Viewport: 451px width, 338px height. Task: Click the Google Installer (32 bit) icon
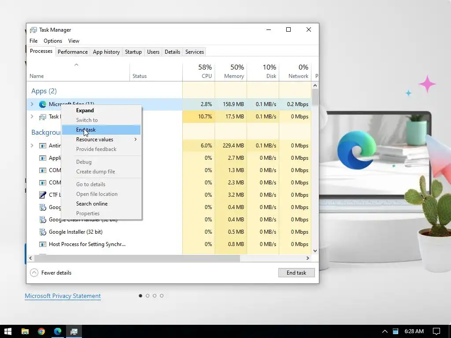click(43, 232)
